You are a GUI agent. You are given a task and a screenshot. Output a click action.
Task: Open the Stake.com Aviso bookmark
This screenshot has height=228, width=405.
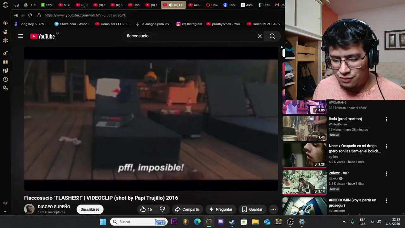point(72,24)
